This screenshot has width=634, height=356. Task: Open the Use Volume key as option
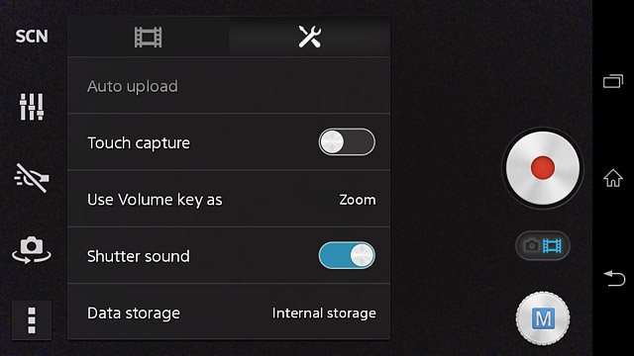click(229, 199)
